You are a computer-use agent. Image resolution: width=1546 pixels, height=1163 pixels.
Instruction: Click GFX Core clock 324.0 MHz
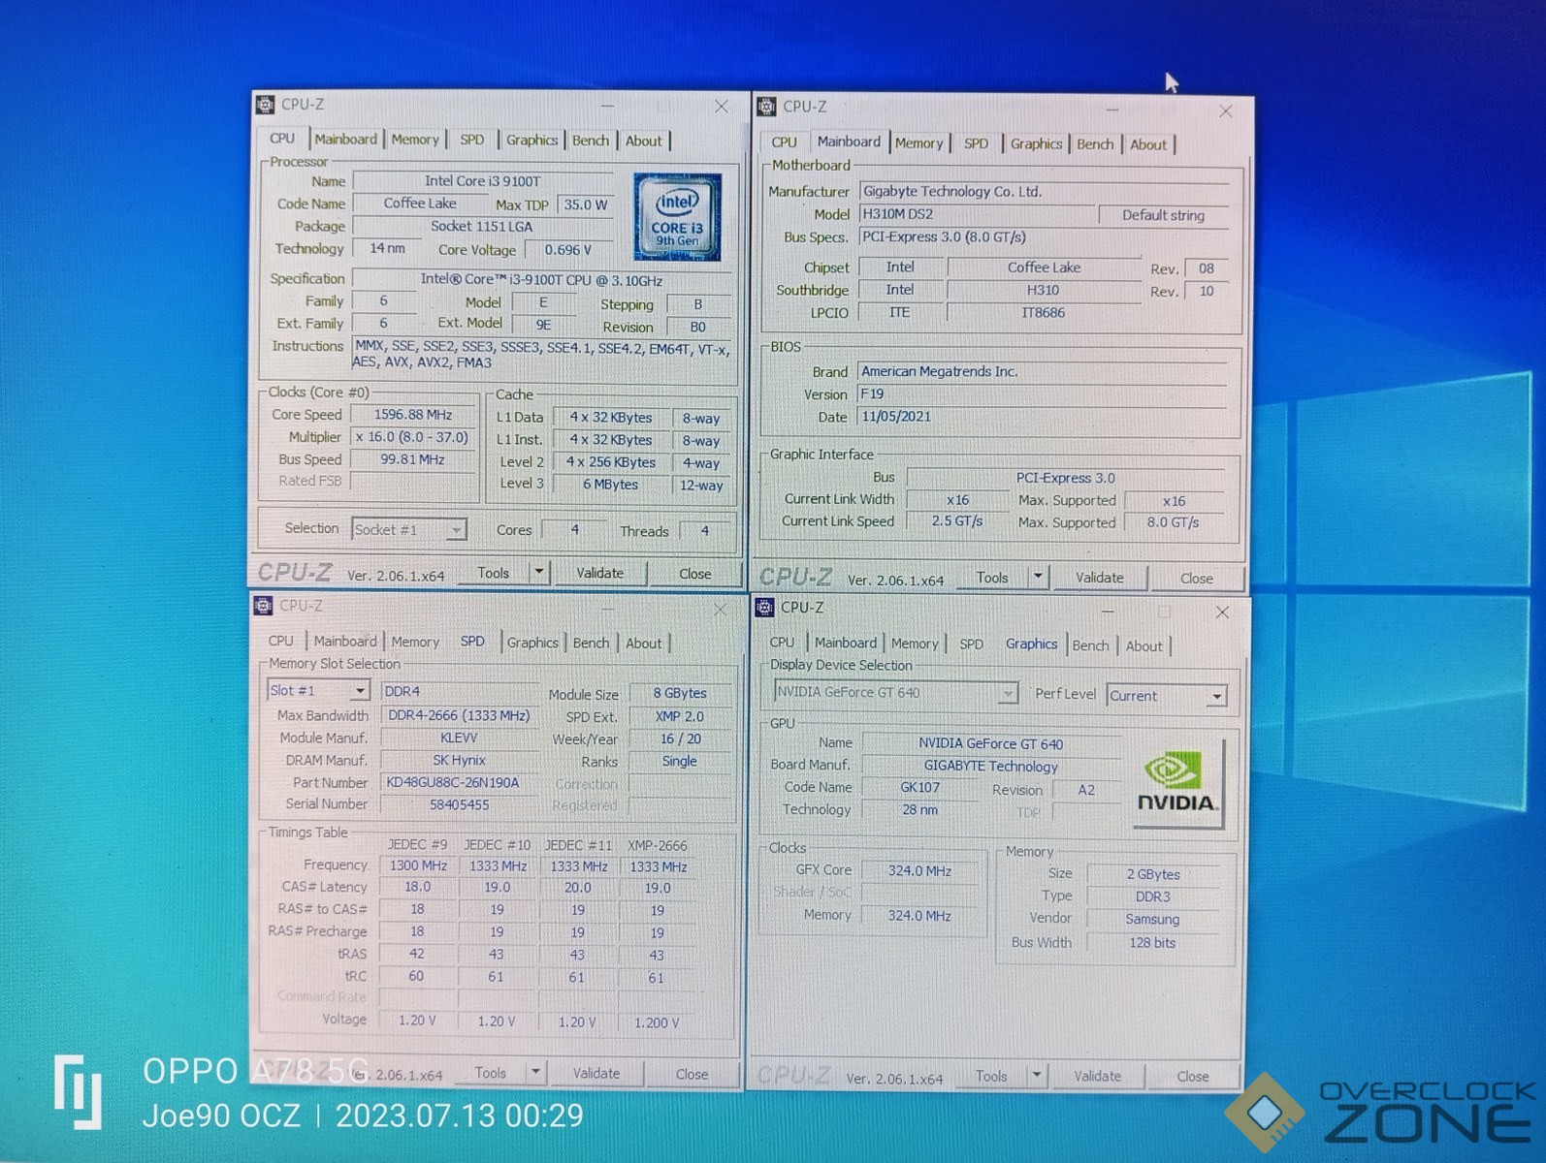pyautogui.click(x=919, y=870)
